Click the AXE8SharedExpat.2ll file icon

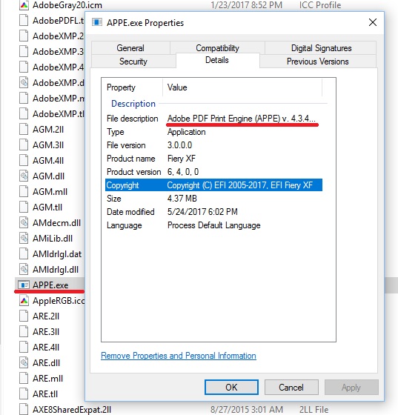click(24, 409)
